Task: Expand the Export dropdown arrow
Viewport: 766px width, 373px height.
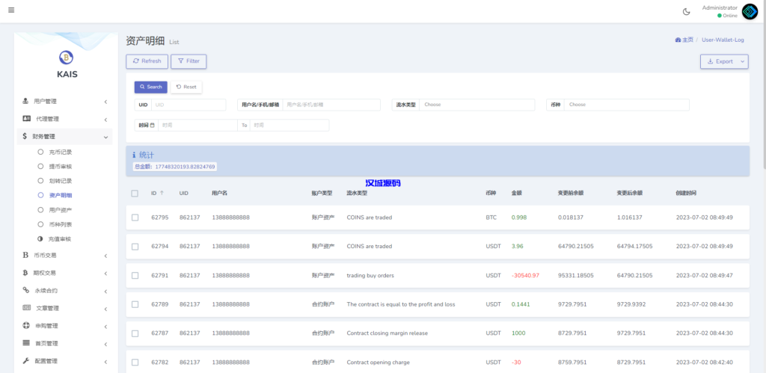Action: tap(742, 61)
